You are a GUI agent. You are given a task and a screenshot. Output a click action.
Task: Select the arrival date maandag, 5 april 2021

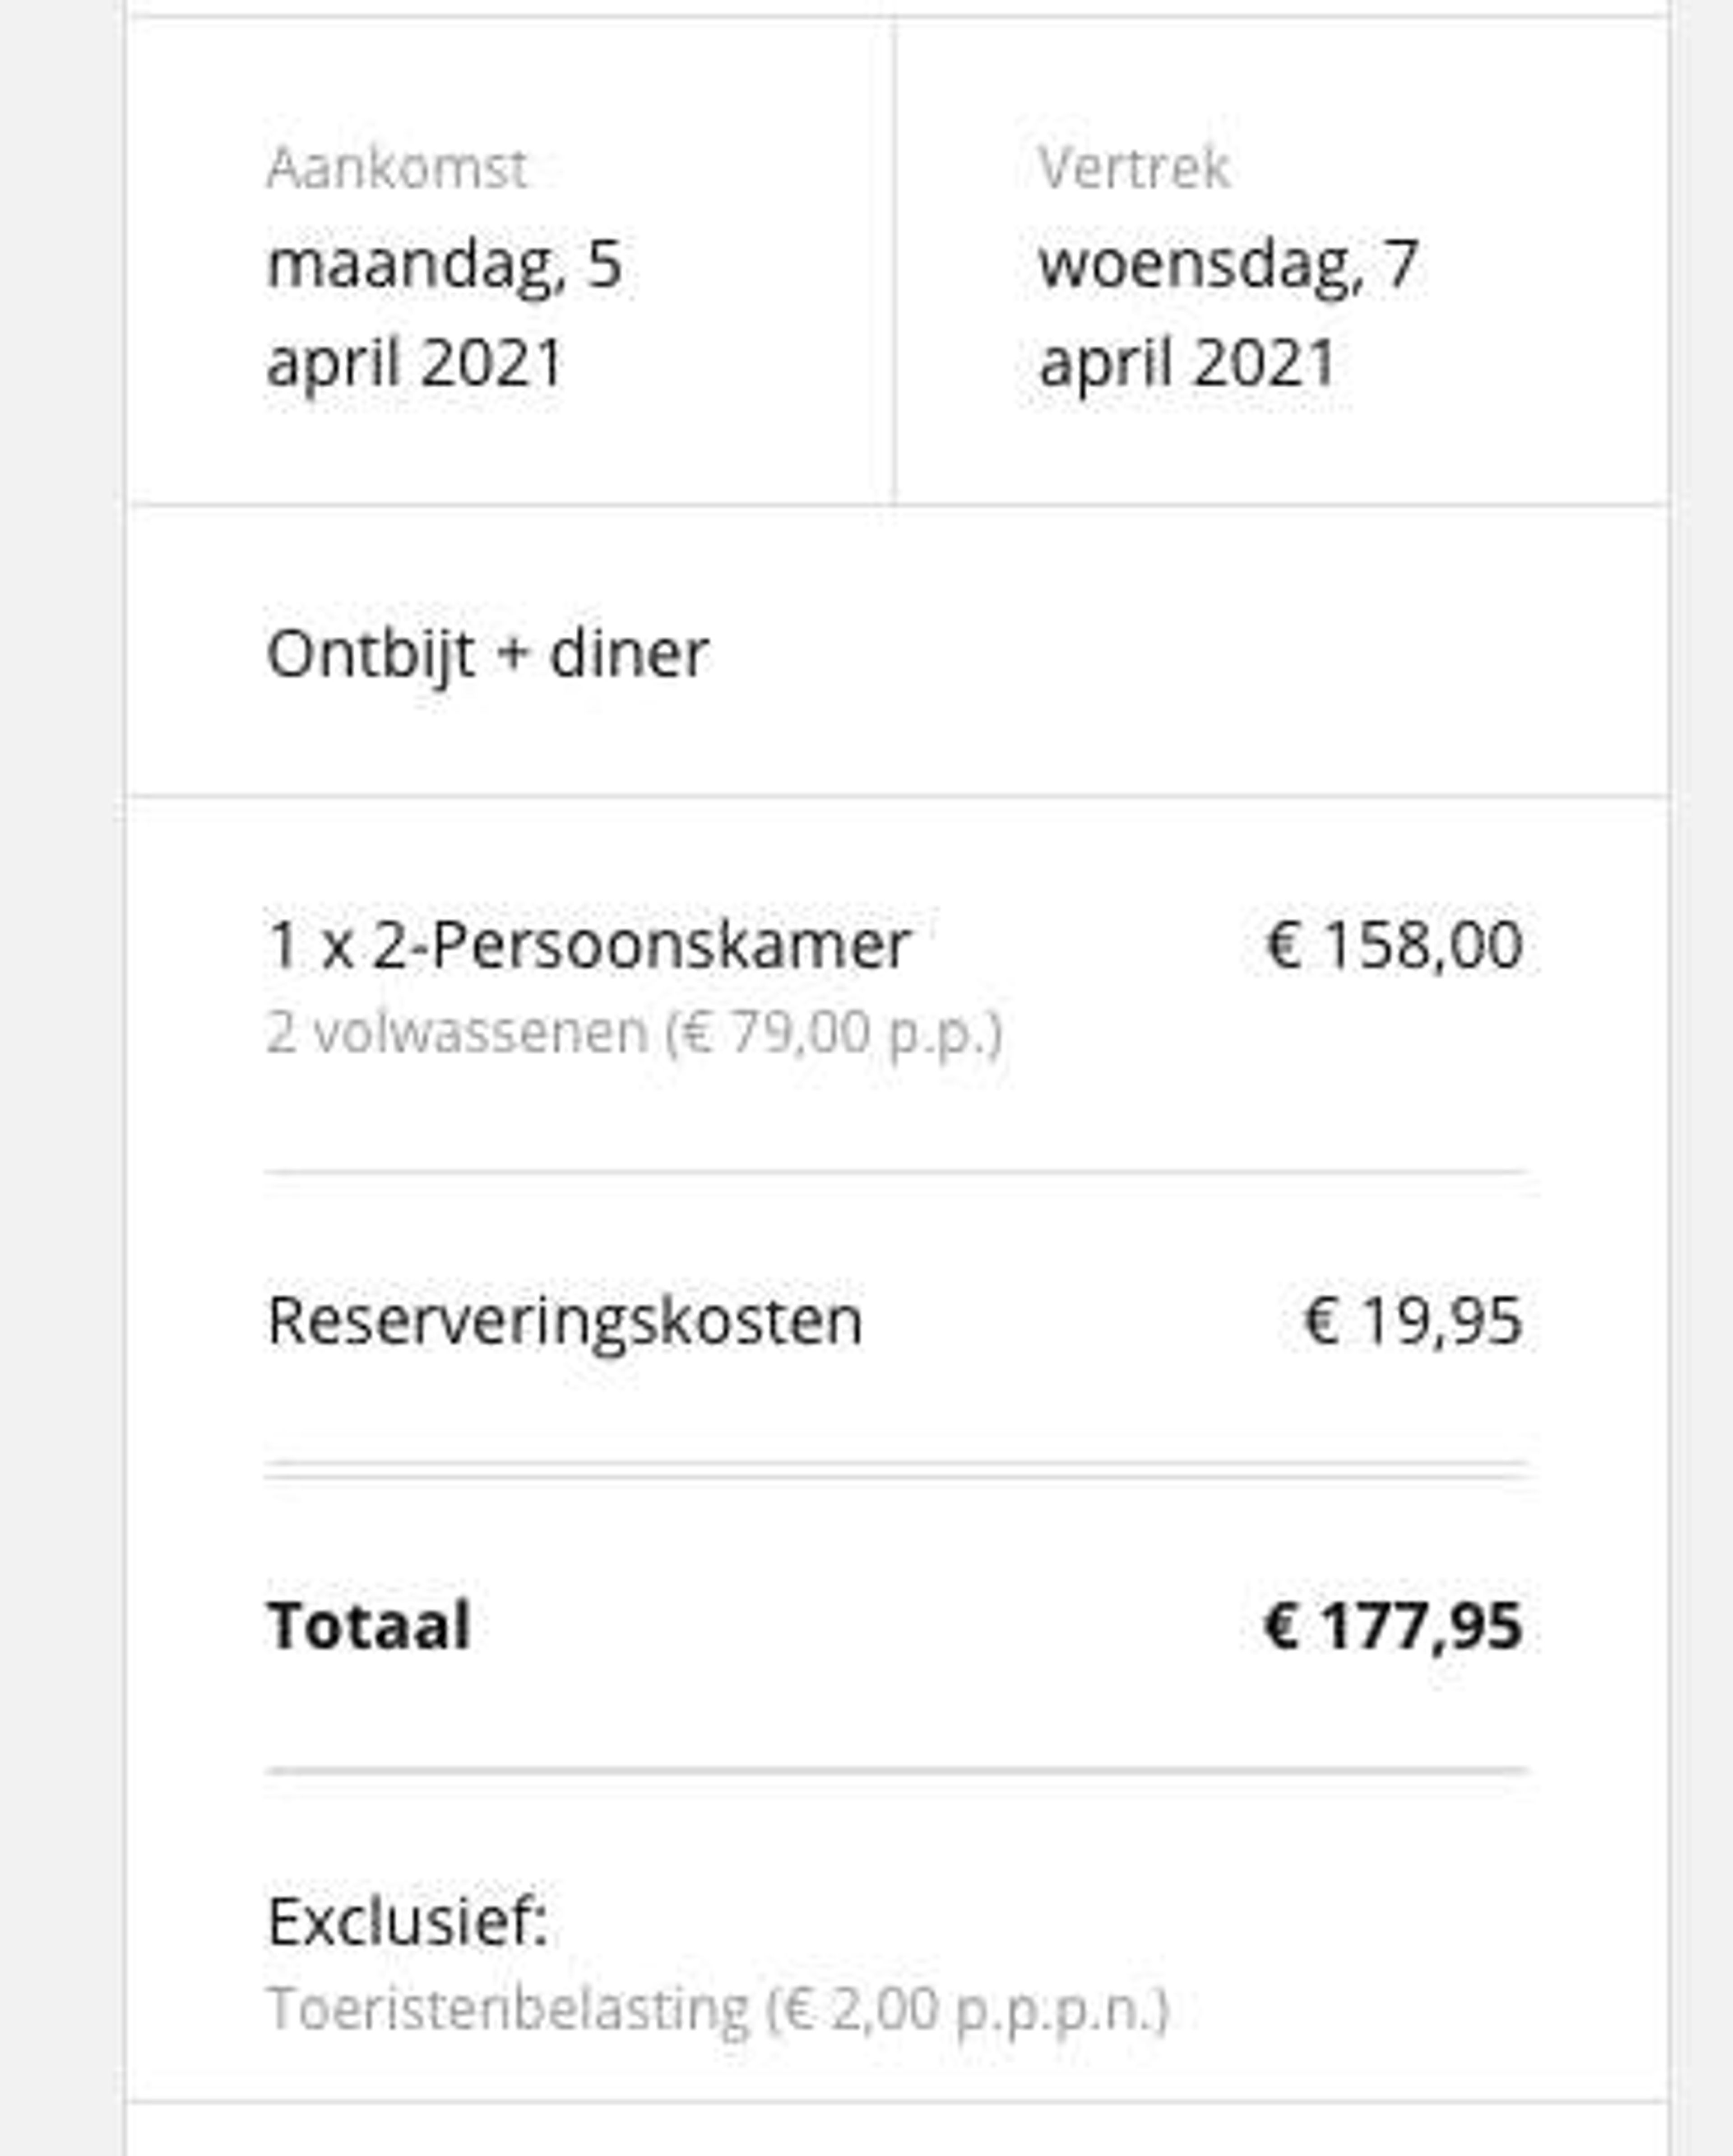tap(445, 314)
